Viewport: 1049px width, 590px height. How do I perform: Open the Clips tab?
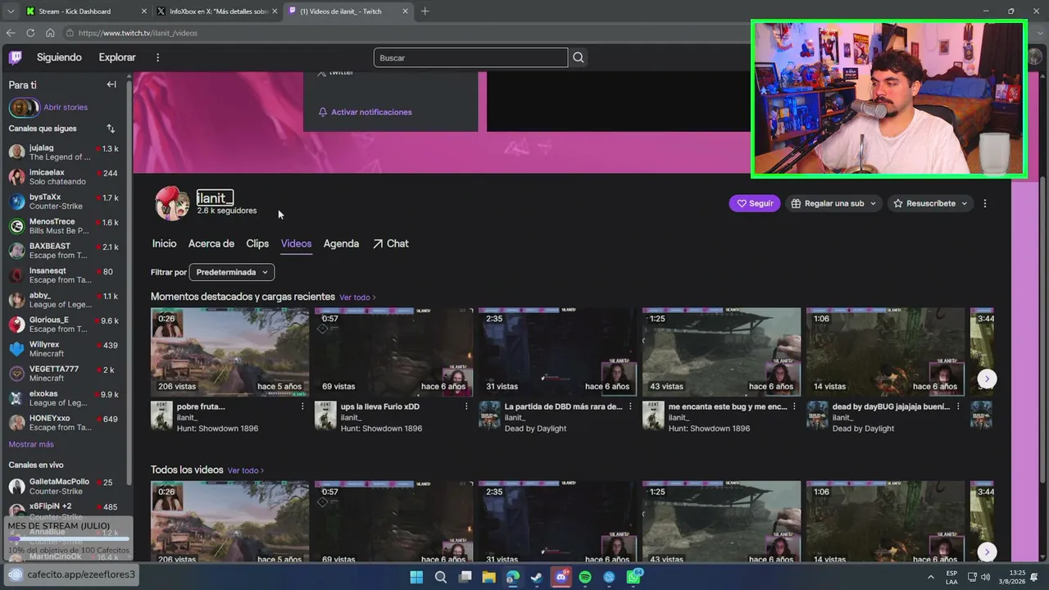click(x=257, y=243)
